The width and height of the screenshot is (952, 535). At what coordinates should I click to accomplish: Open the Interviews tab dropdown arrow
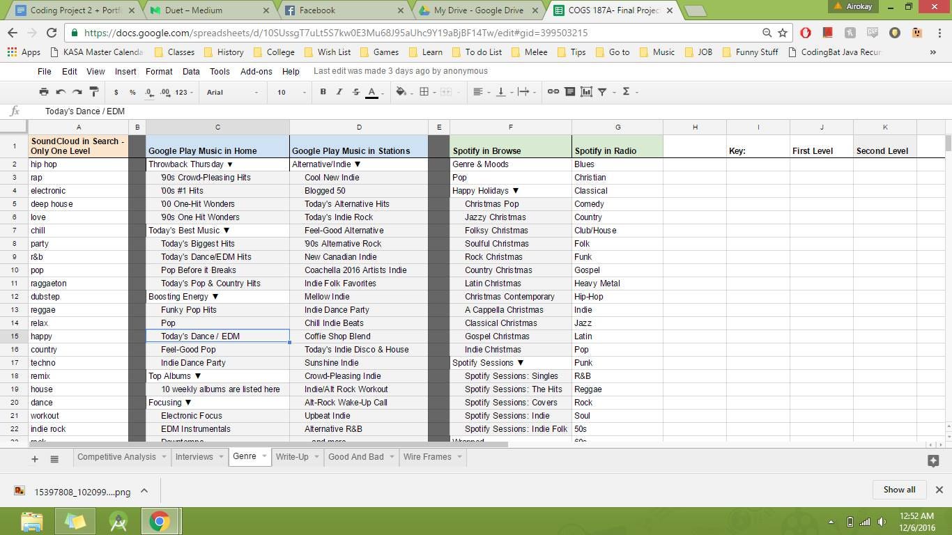[x=222, y=457]
